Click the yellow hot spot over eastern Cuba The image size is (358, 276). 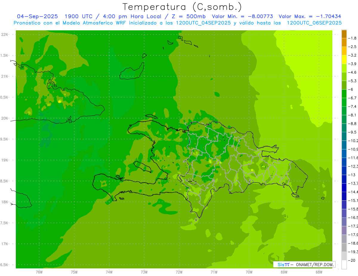[59, 102]
